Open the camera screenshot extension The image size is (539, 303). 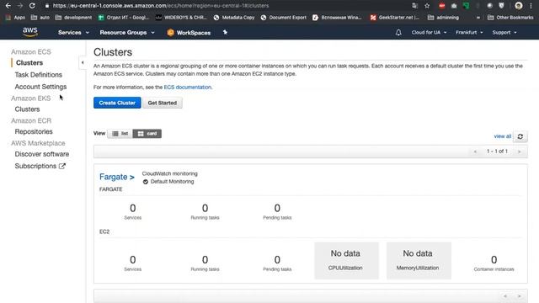454,6
